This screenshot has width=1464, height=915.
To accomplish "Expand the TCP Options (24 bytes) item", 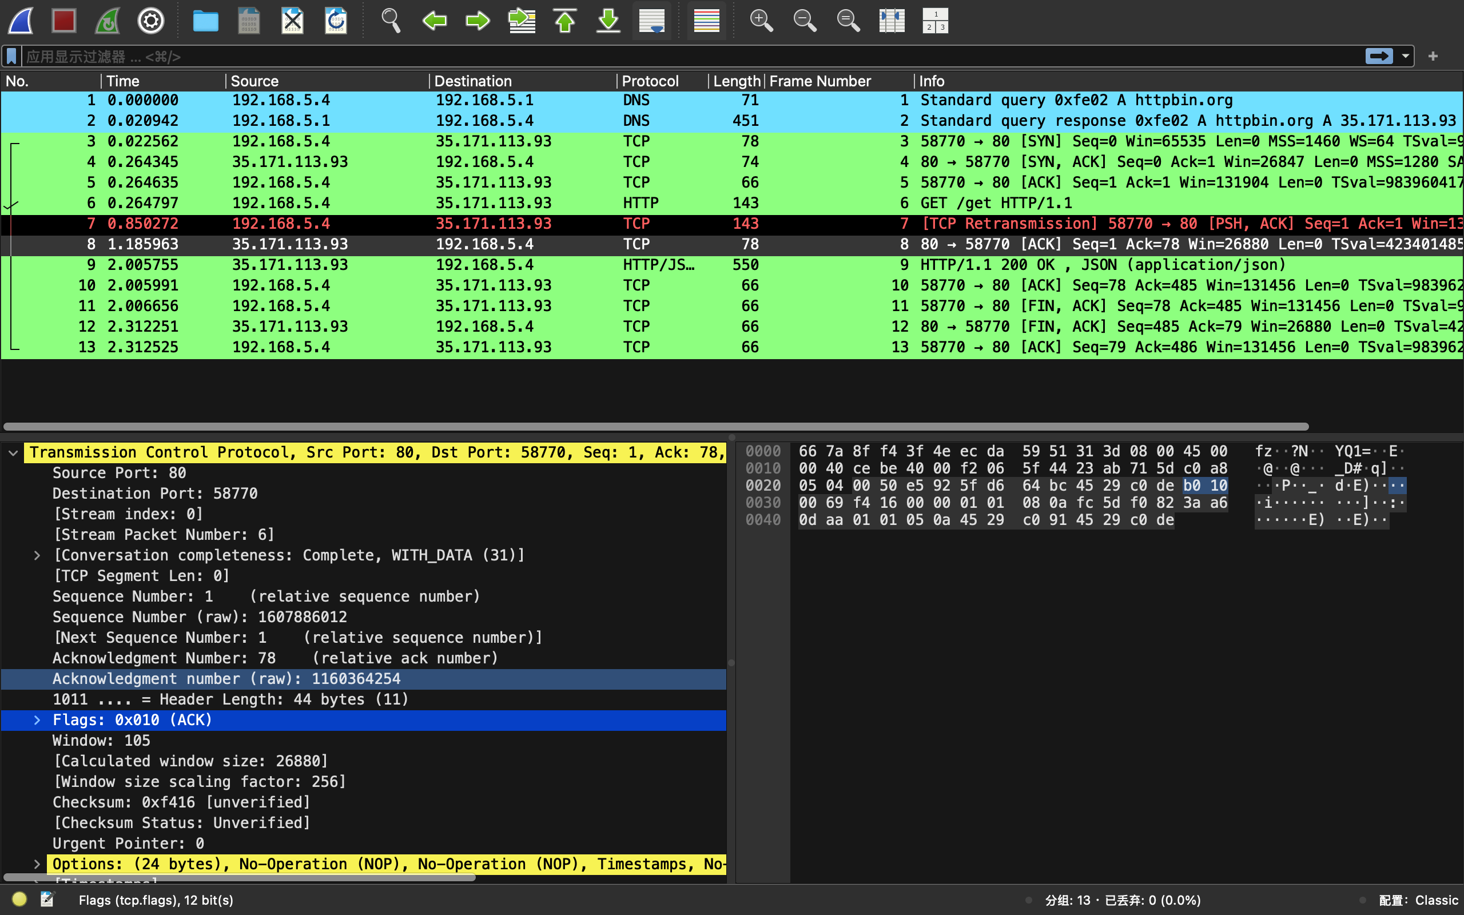I will pos(37,864).
